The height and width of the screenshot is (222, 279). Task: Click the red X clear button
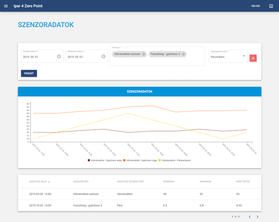pos(253,58)
